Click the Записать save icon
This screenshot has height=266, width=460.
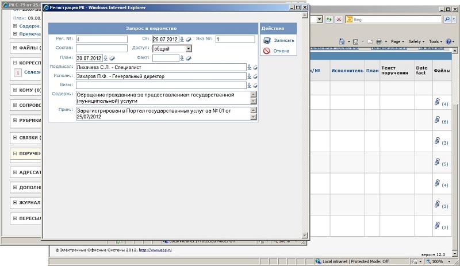click(x=267, y=40)
